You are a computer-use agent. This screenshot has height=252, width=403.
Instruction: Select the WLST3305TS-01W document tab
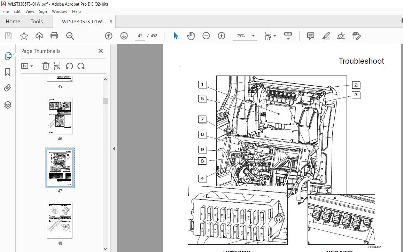(84, 22)
